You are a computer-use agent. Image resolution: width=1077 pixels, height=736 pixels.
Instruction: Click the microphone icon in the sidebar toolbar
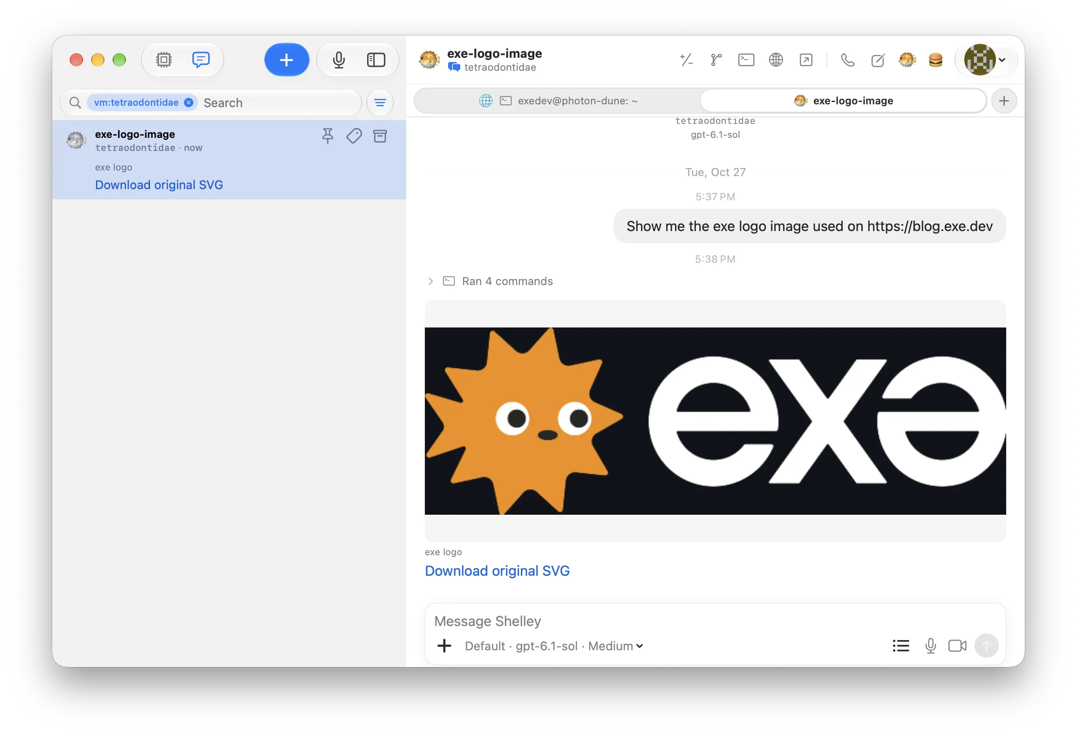339,60
